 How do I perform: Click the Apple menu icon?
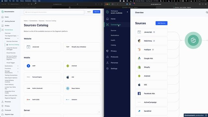pyautogui.click(x=2, y=1)
